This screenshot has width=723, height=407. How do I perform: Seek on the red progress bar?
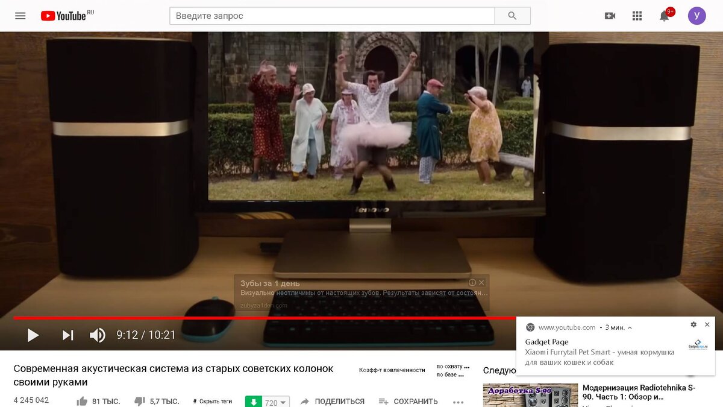click(x=265, y=318)
